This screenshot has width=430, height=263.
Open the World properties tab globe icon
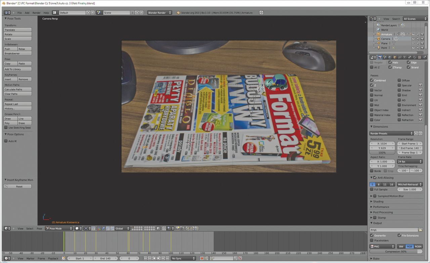coord(390,57)
